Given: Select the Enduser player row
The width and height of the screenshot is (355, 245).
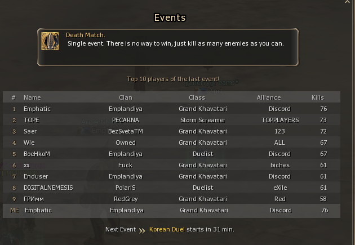Looking at the screenshot, I should (35, 176).
